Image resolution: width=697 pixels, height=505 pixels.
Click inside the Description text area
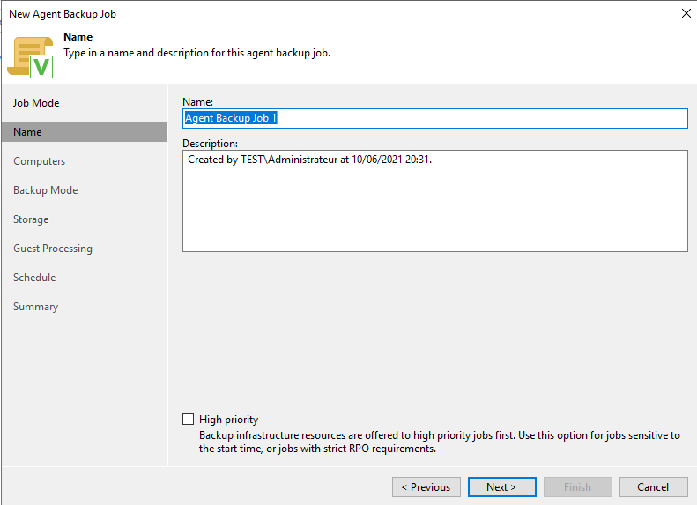coord(434,207)
